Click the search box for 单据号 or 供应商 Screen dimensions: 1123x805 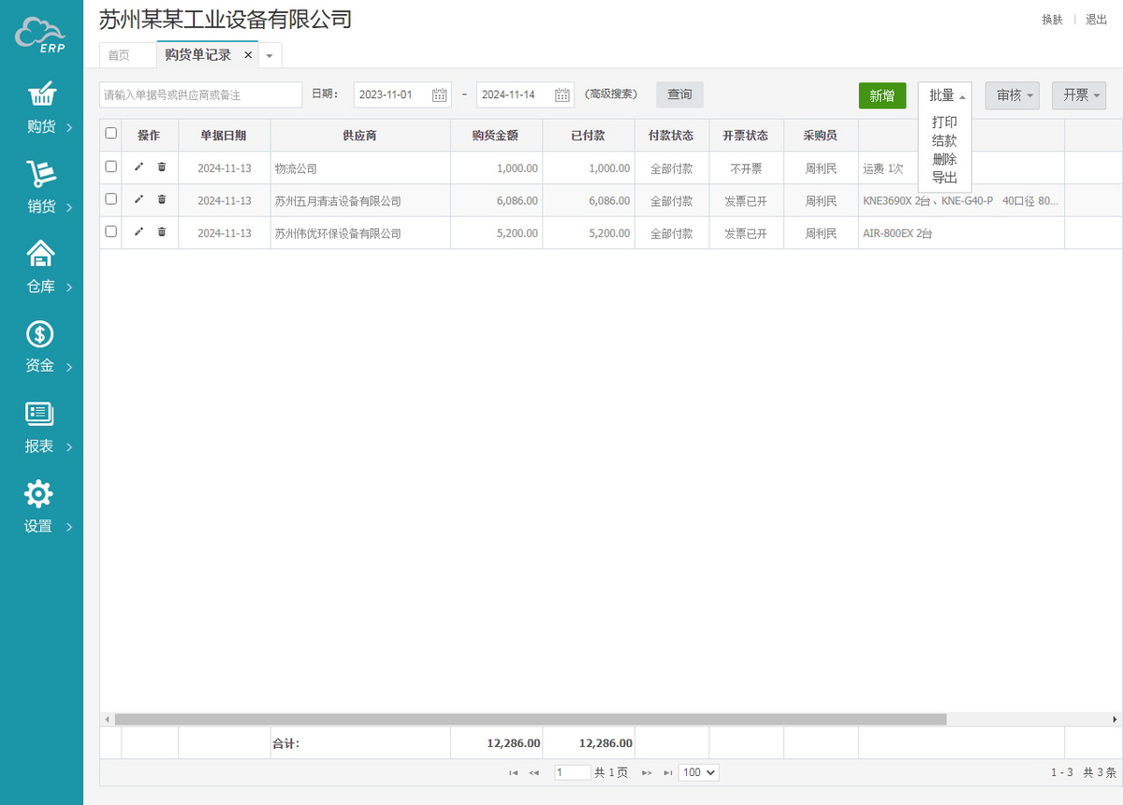200,95
